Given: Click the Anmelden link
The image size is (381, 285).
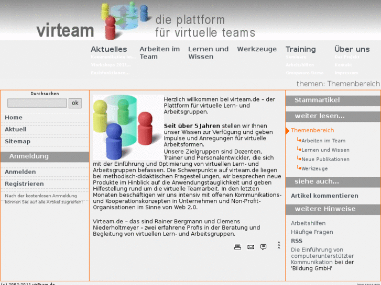Looking at the screenshot, I should (20, 172).
